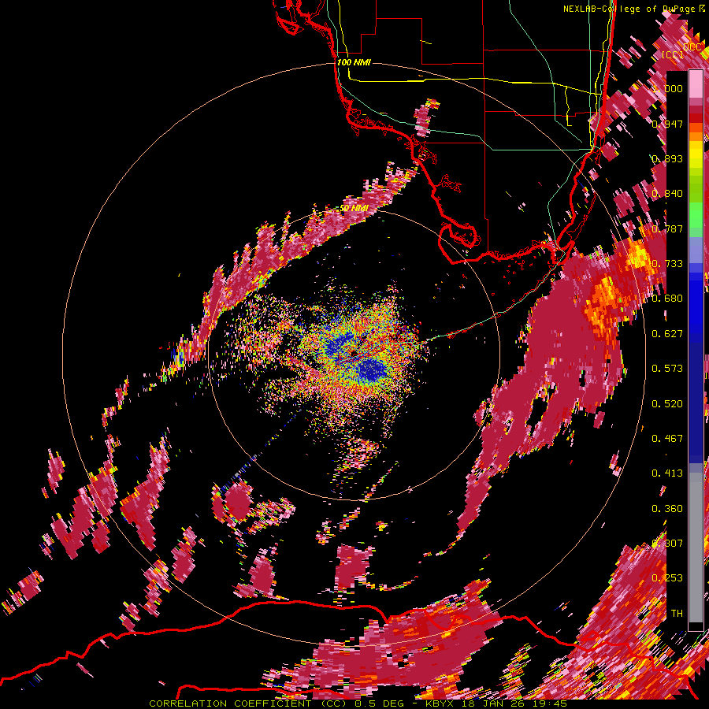The image size is (709, 709).
Task: Click the "0.413" scale value
Action: [x=667, y=473]
